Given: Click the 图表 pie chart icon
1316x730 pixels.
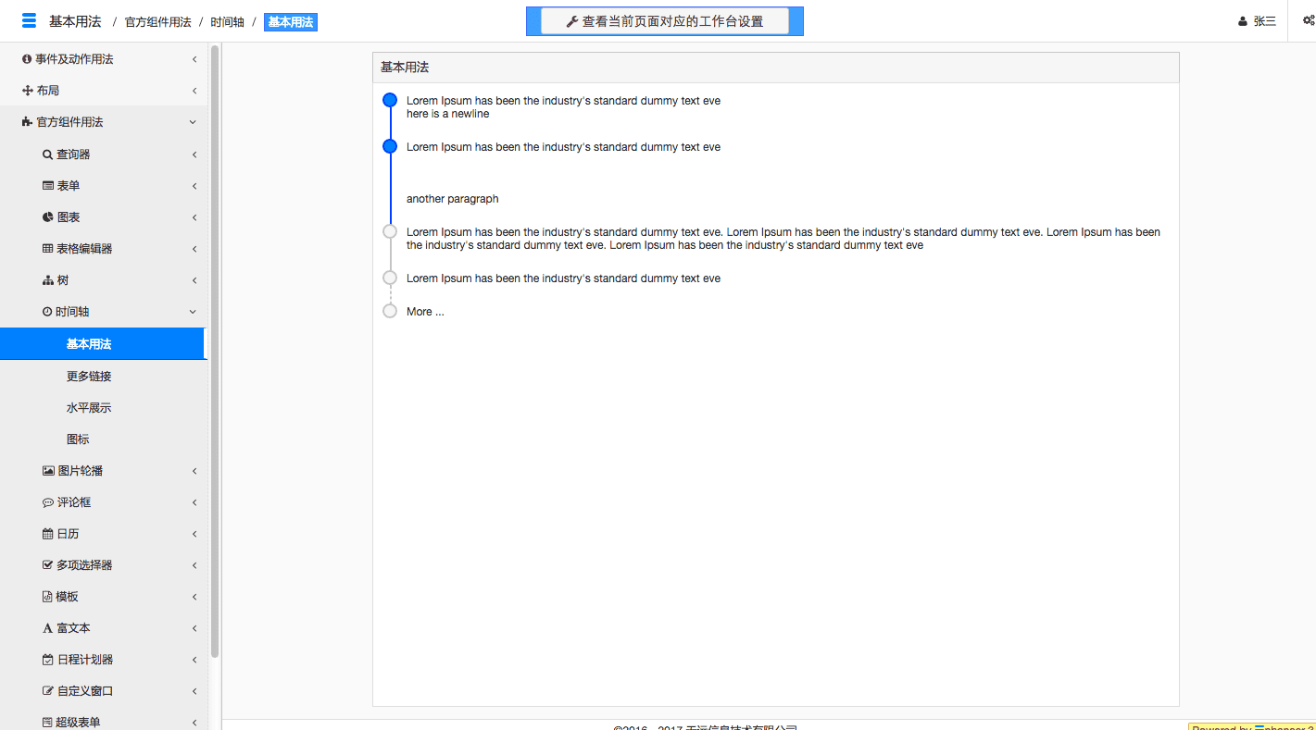Looking at the screenshot, I should [47, 217].
